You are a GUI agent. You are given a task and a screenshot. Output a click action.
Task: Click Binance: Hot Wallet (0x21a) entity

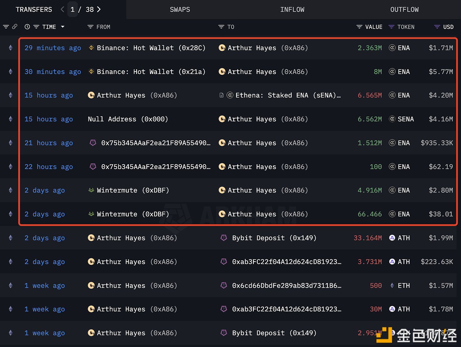151,72
